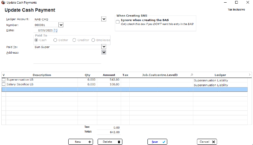The width and height of the screenshot is (253, 145).
Task: Click the New button
Action: (x=80, y=142)
